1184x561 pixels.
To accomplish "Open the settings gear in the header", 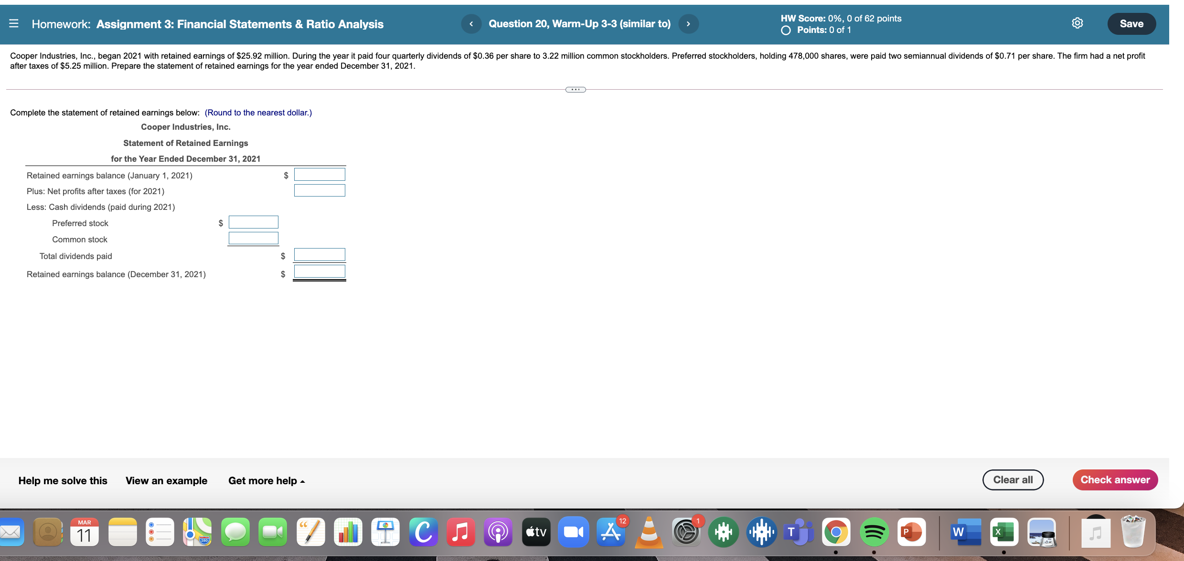I will point(1077,23).
